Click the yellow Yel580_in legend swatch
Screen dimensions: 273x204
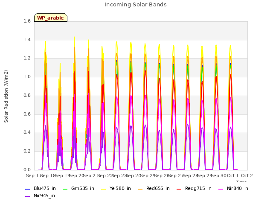pos(103,189)
